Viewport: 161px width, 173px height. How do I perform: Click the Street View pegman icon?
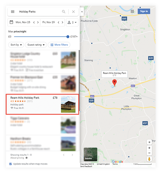point(149,159)
